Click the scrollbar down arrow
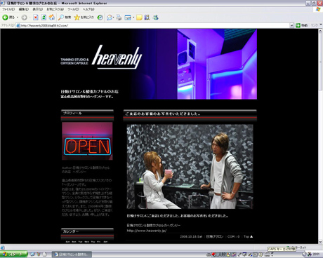Screen dimensions: 323x258 coord(320,242)
